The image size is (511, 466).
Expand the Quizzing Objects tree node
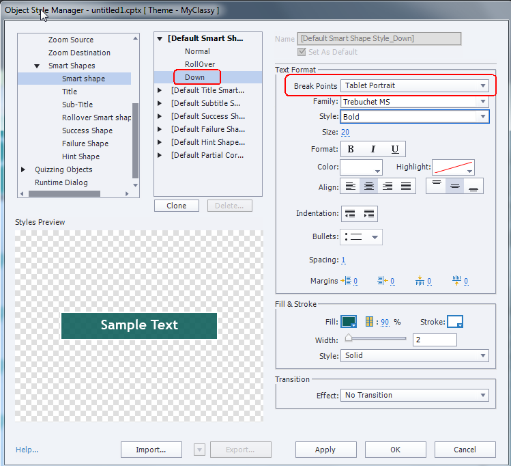tap(24, 169)
